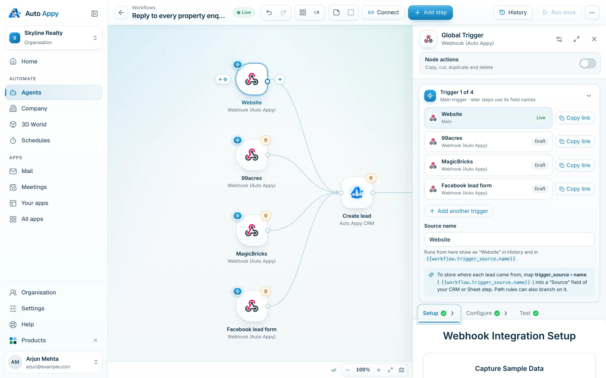Expand the Global Trigger panel to fullscreen
Viewport: 606px width, 378px height.
pos(576,39)
